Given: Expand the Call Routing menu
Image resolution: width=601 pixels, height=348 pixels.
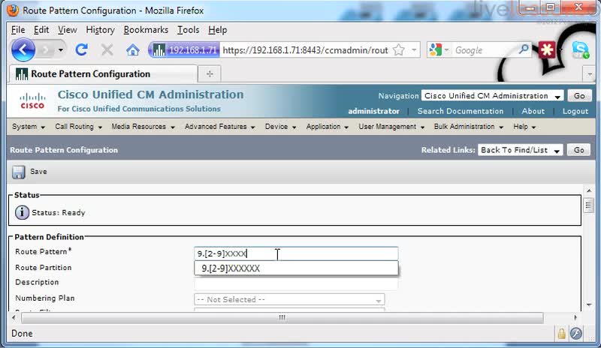Looking at the screenshot, I should click(78, 127).
